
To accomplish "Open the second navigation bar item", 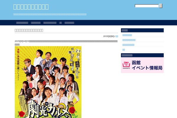I will (x=36, y=23).
